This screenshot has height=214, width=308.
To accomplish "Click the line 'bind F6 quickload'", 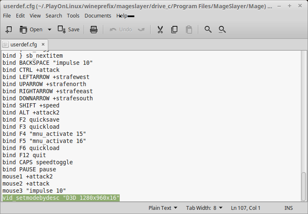I will 31,148.
